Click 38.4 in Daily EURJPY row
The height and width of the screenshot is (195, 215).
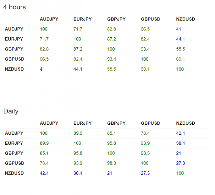pos(181,143)
